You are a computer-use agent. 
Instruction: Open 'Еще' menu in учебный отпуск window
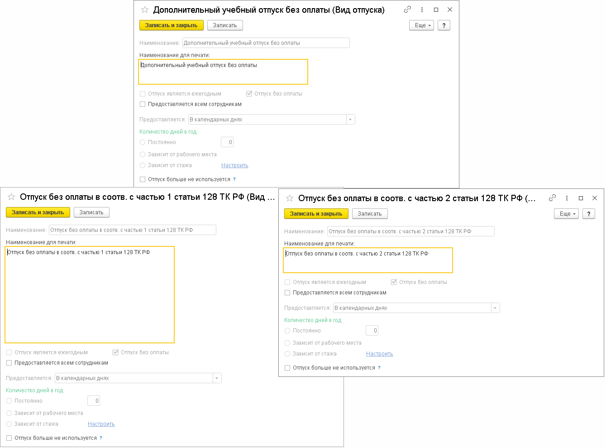point(422,25)
